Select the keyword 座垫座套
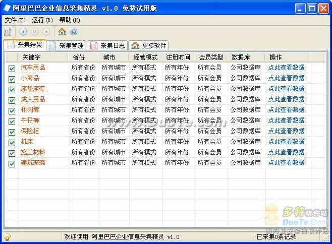The image size is (332, 244). (x=33, y=89)
